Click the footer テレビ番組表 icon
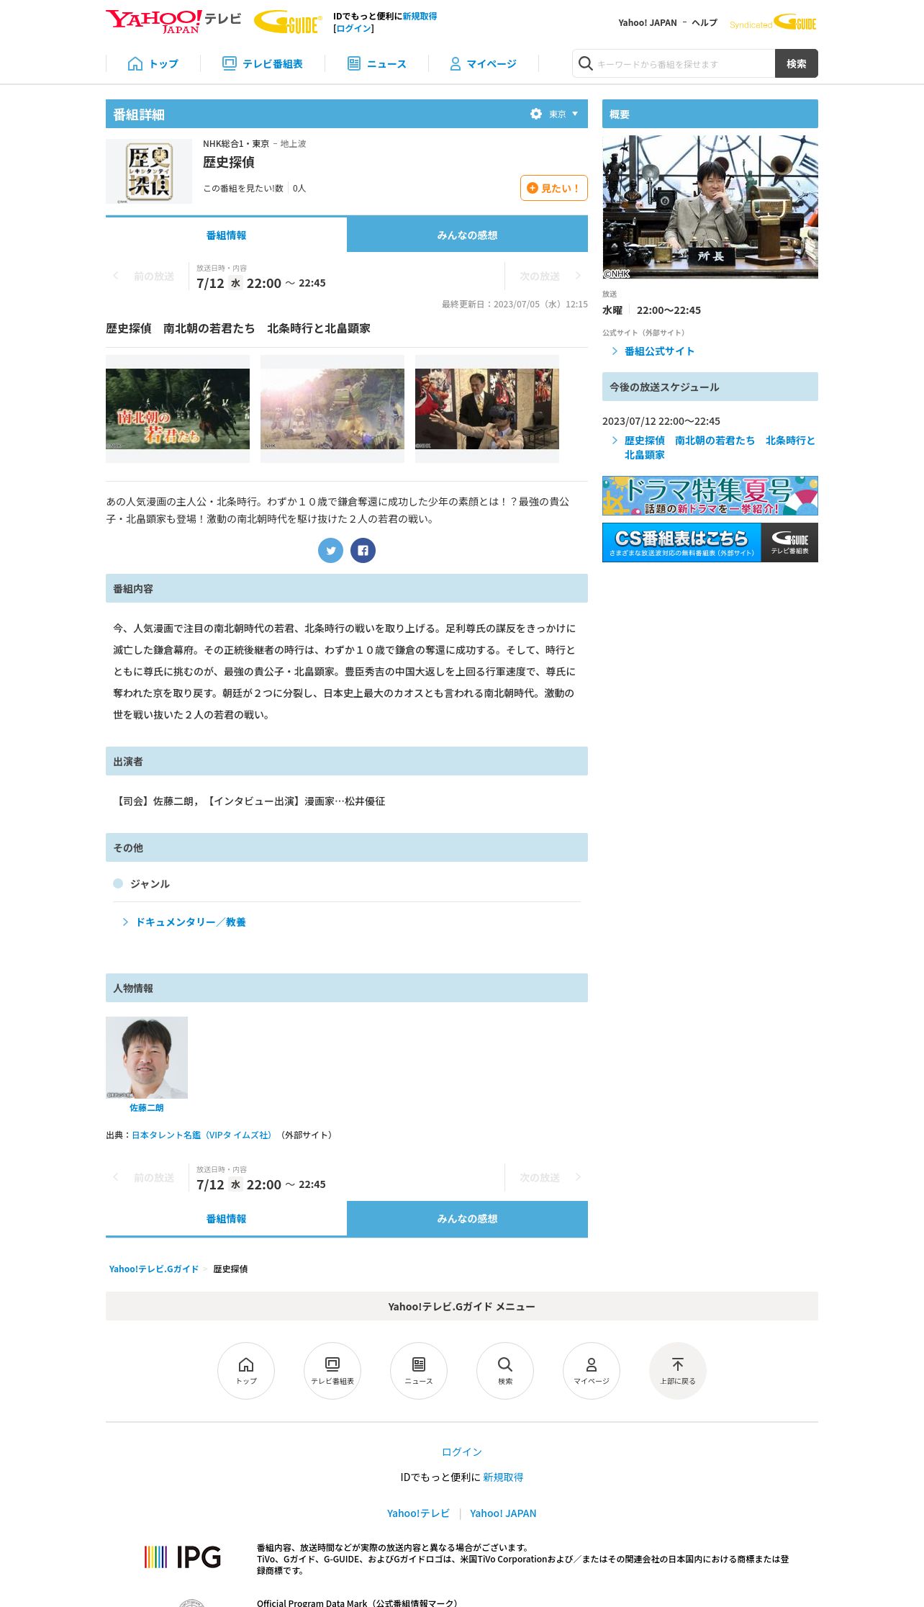The image size is (924, 1607). (332, 1371)
